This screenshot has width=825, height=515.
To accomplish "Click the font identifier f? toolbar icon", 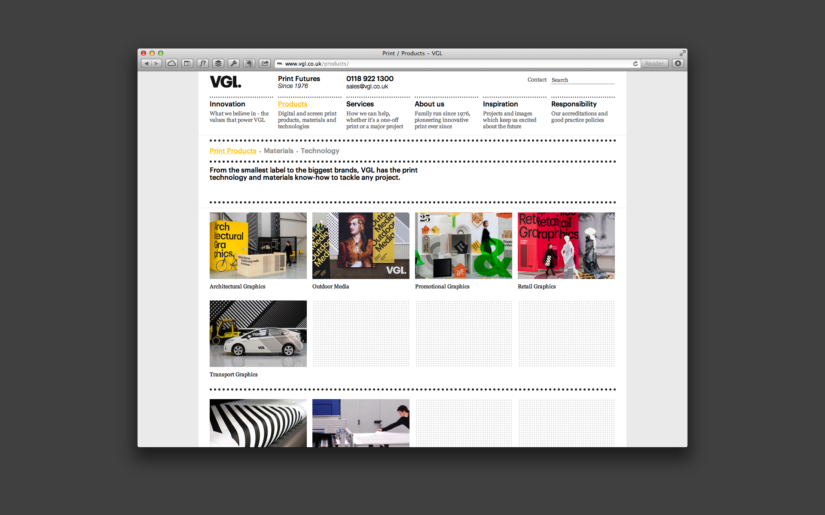I will pyautogui.click(x=203, y=64).
